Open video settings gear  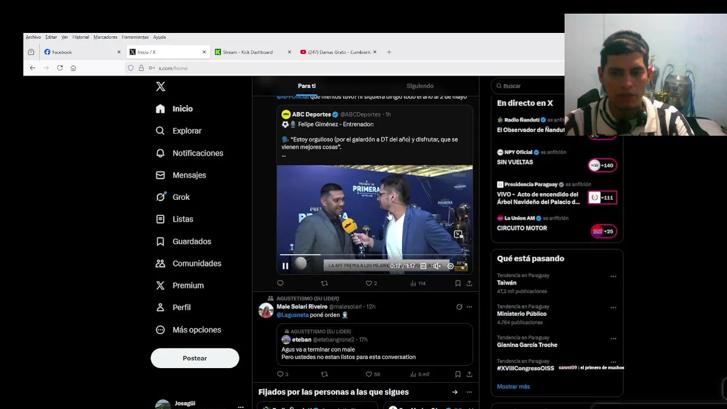[x=451, y=266]
